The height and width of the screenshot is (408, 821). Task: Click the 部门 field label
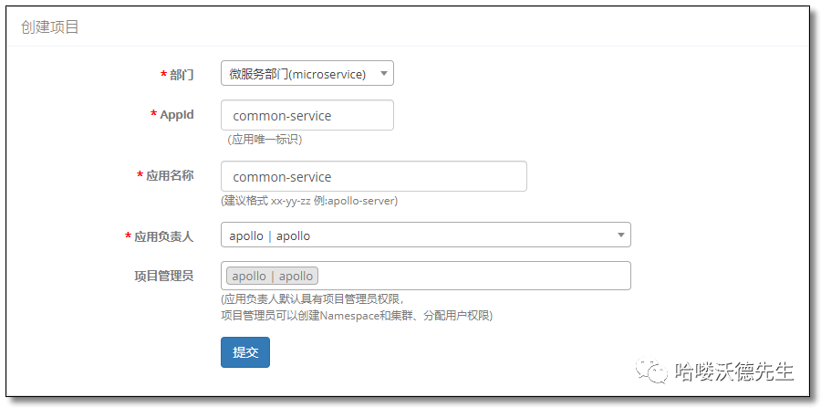(x=181, y=75)
